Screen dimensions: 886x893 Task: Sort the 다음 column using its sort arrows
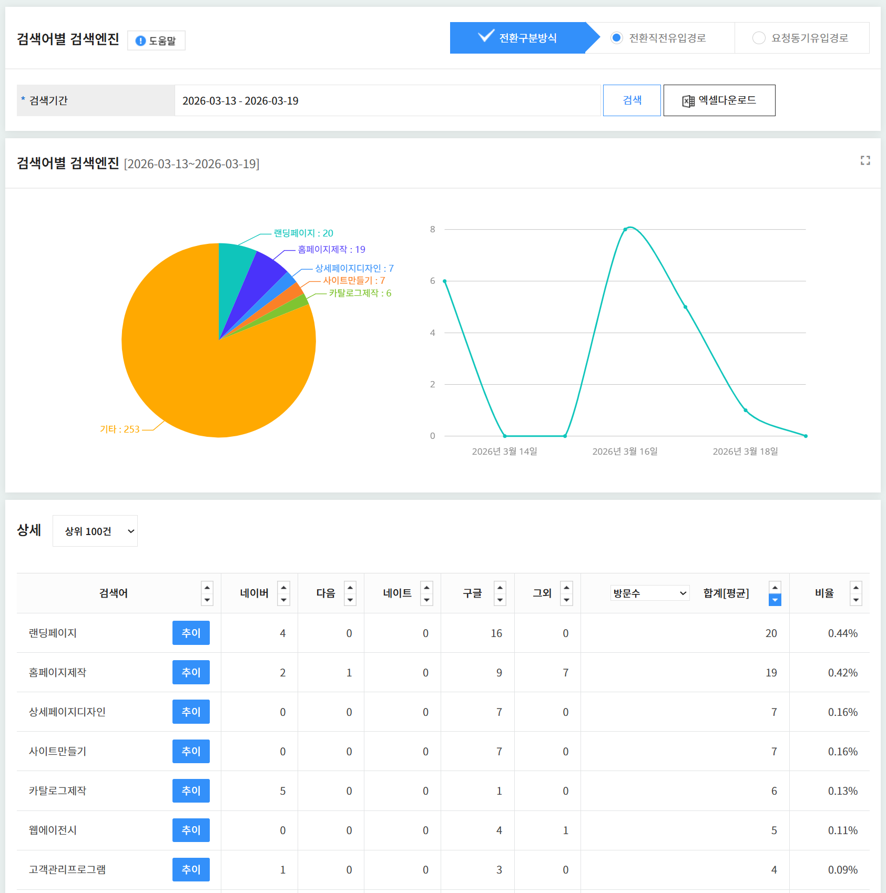[350, 593]
